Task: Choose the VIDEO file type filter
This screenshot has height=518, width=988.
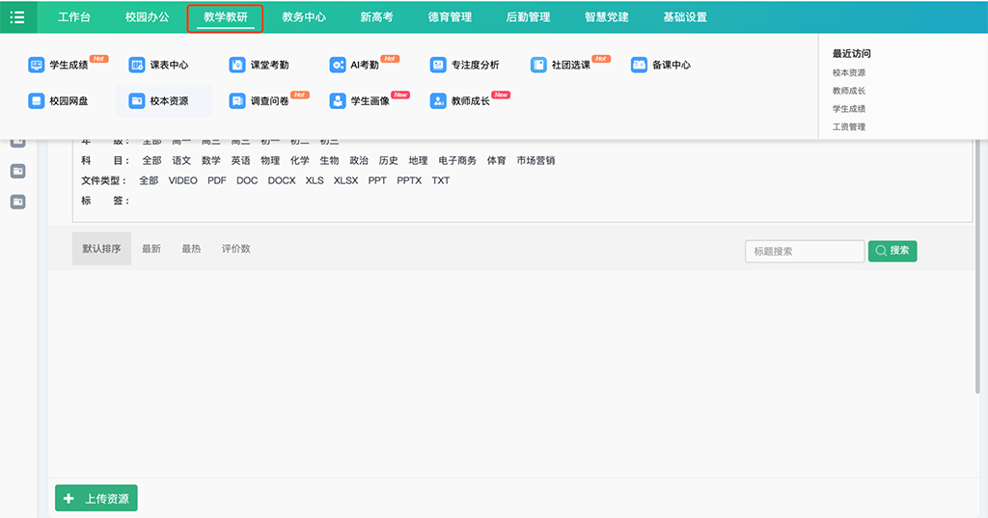Action: click(182, 180)
